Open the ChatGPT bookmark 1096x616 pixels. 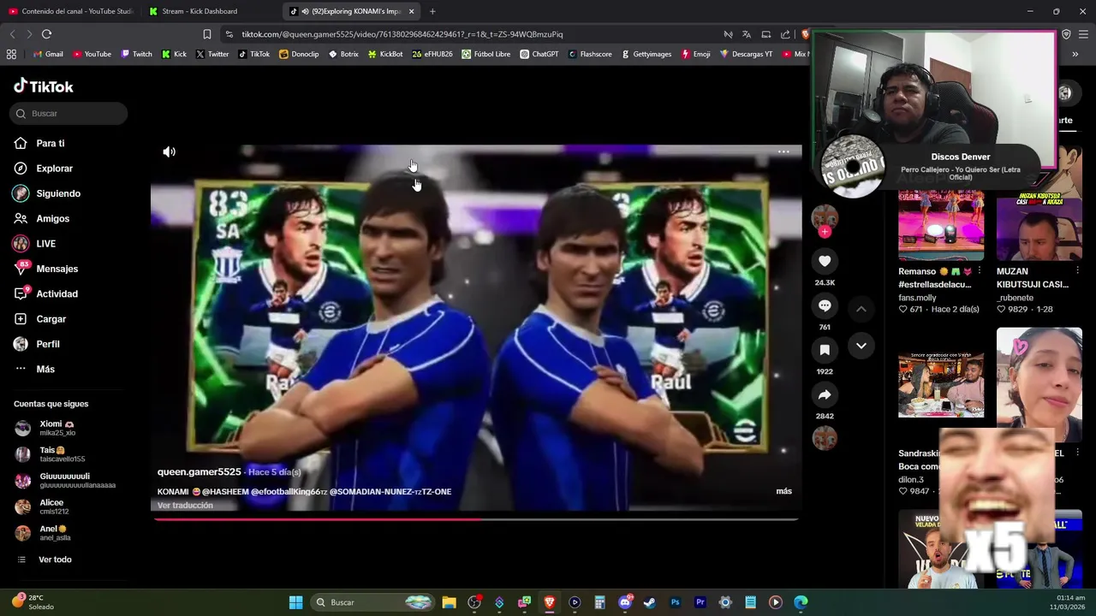tap(539, 54)
